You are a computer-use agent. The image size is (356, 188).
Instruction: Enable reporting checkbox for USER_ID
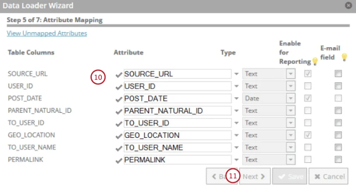point(307,86)
